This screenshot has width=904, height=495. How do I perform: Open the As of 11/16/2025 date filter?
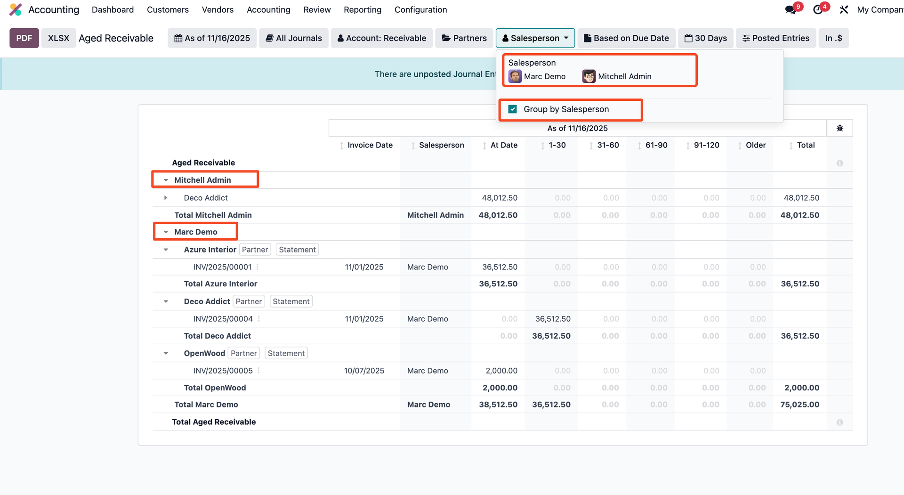point(212,38)
